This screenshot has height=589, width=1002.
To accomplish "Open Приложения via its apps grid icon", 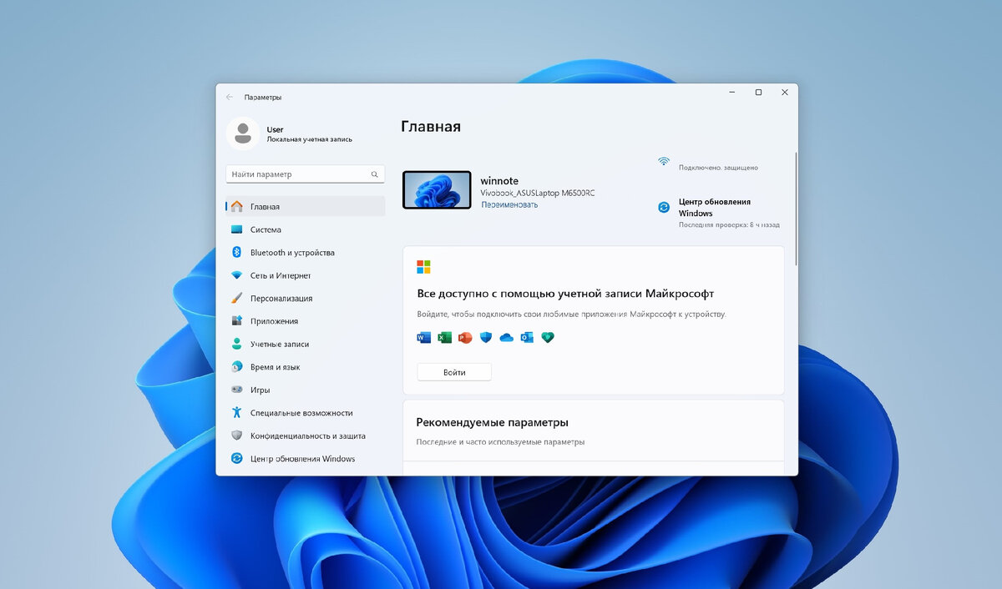I will [x=237, y=321].
